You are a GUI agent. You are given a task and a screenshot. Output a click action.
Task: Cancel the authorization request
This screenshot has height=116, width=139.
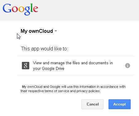(92, 104)
